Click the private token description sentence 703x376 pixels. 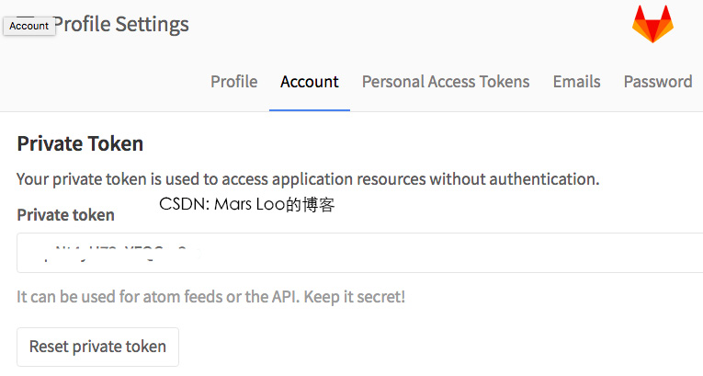point(308,179)
